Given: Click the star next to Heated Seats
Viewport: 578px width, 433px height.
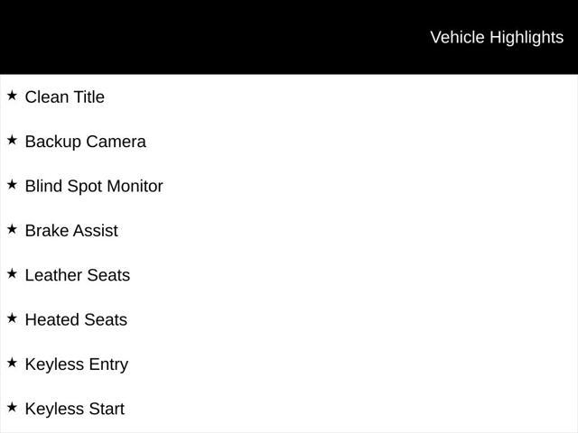Looking at the screenshot, I should 12,318.
